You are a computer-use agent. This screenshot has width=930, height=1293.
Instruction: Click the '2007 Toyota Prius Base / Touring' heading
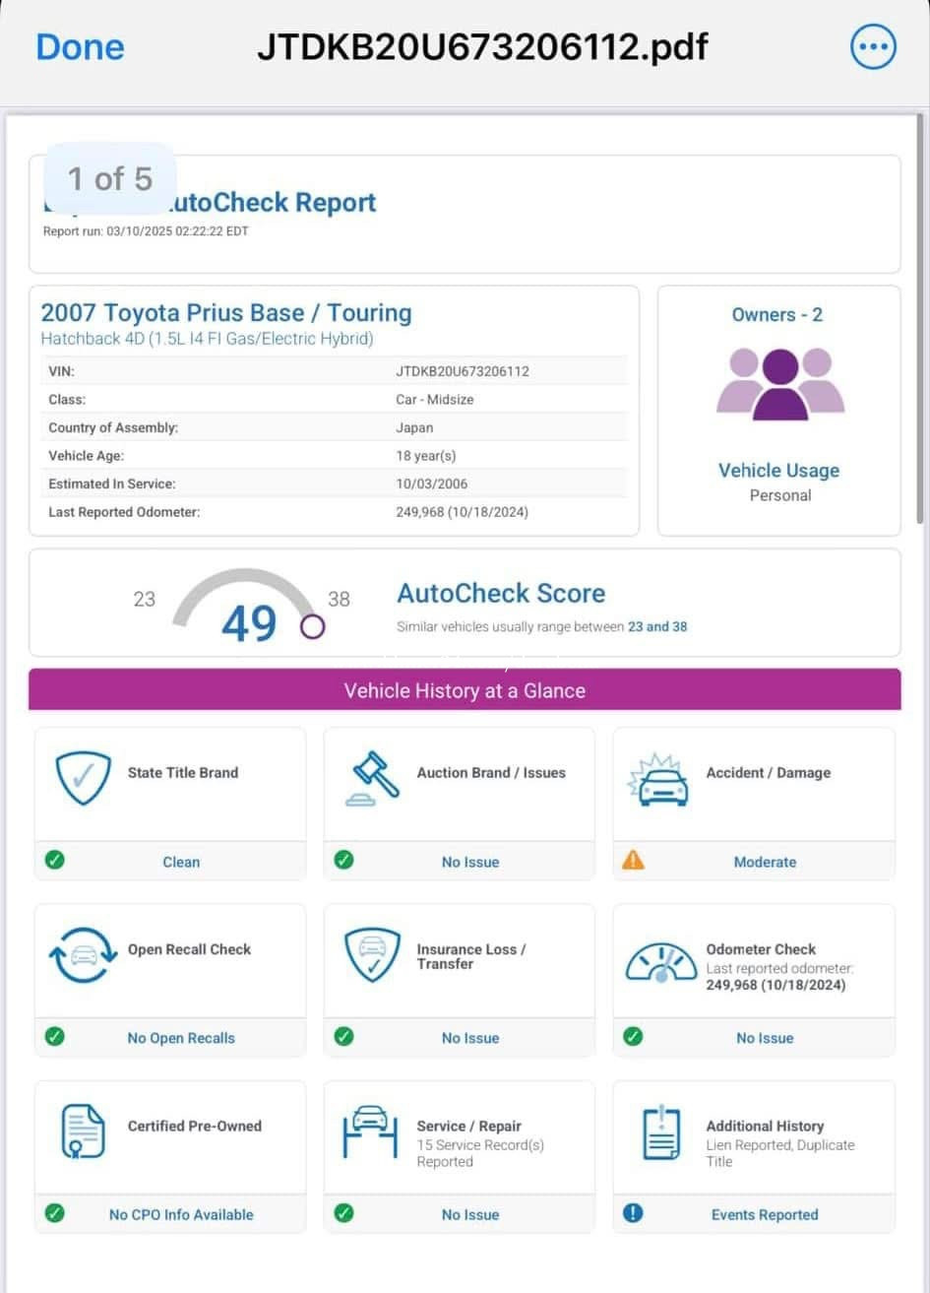tap(226, 313)
